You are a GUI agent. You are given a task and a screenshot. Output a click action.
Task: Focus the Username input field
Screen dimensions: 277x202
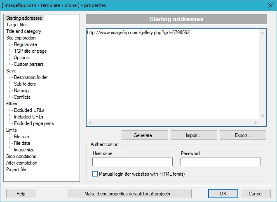[132, 162]
